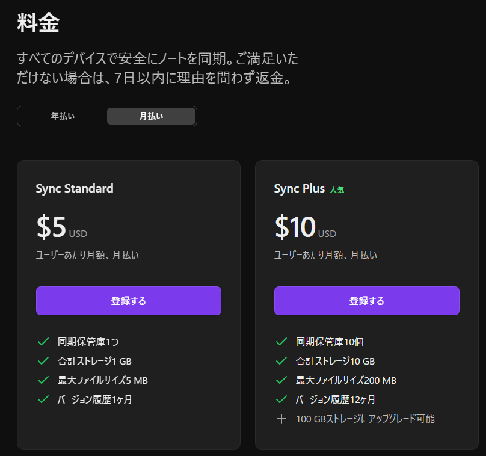486x456 pixels.
Task: Switch billing to 年払い (yearly)
Action: [63, 116]
